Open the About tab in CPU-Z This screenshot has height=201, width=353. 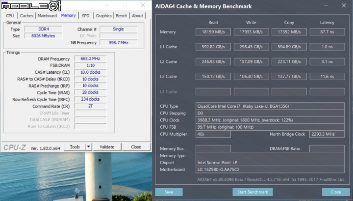(x=138, y=16)
